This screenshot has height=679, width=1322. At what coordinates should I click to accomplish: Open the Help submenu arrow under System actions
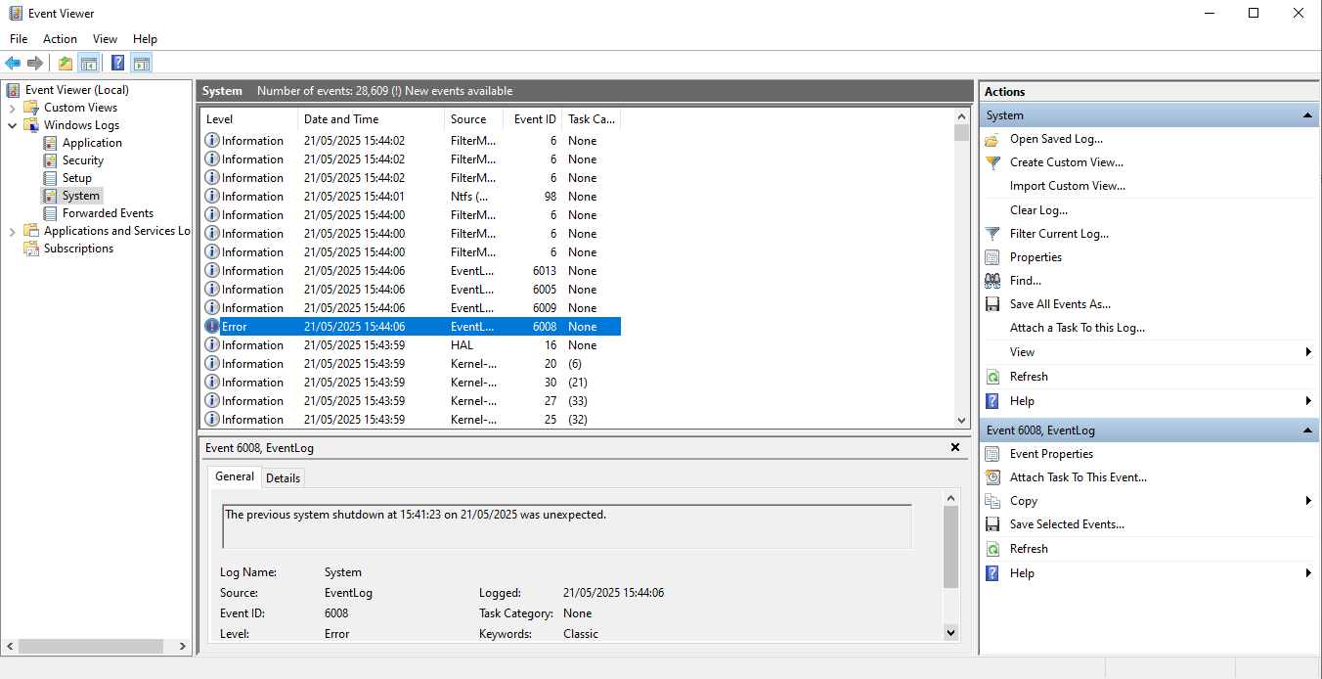(x=1308, y=401)
